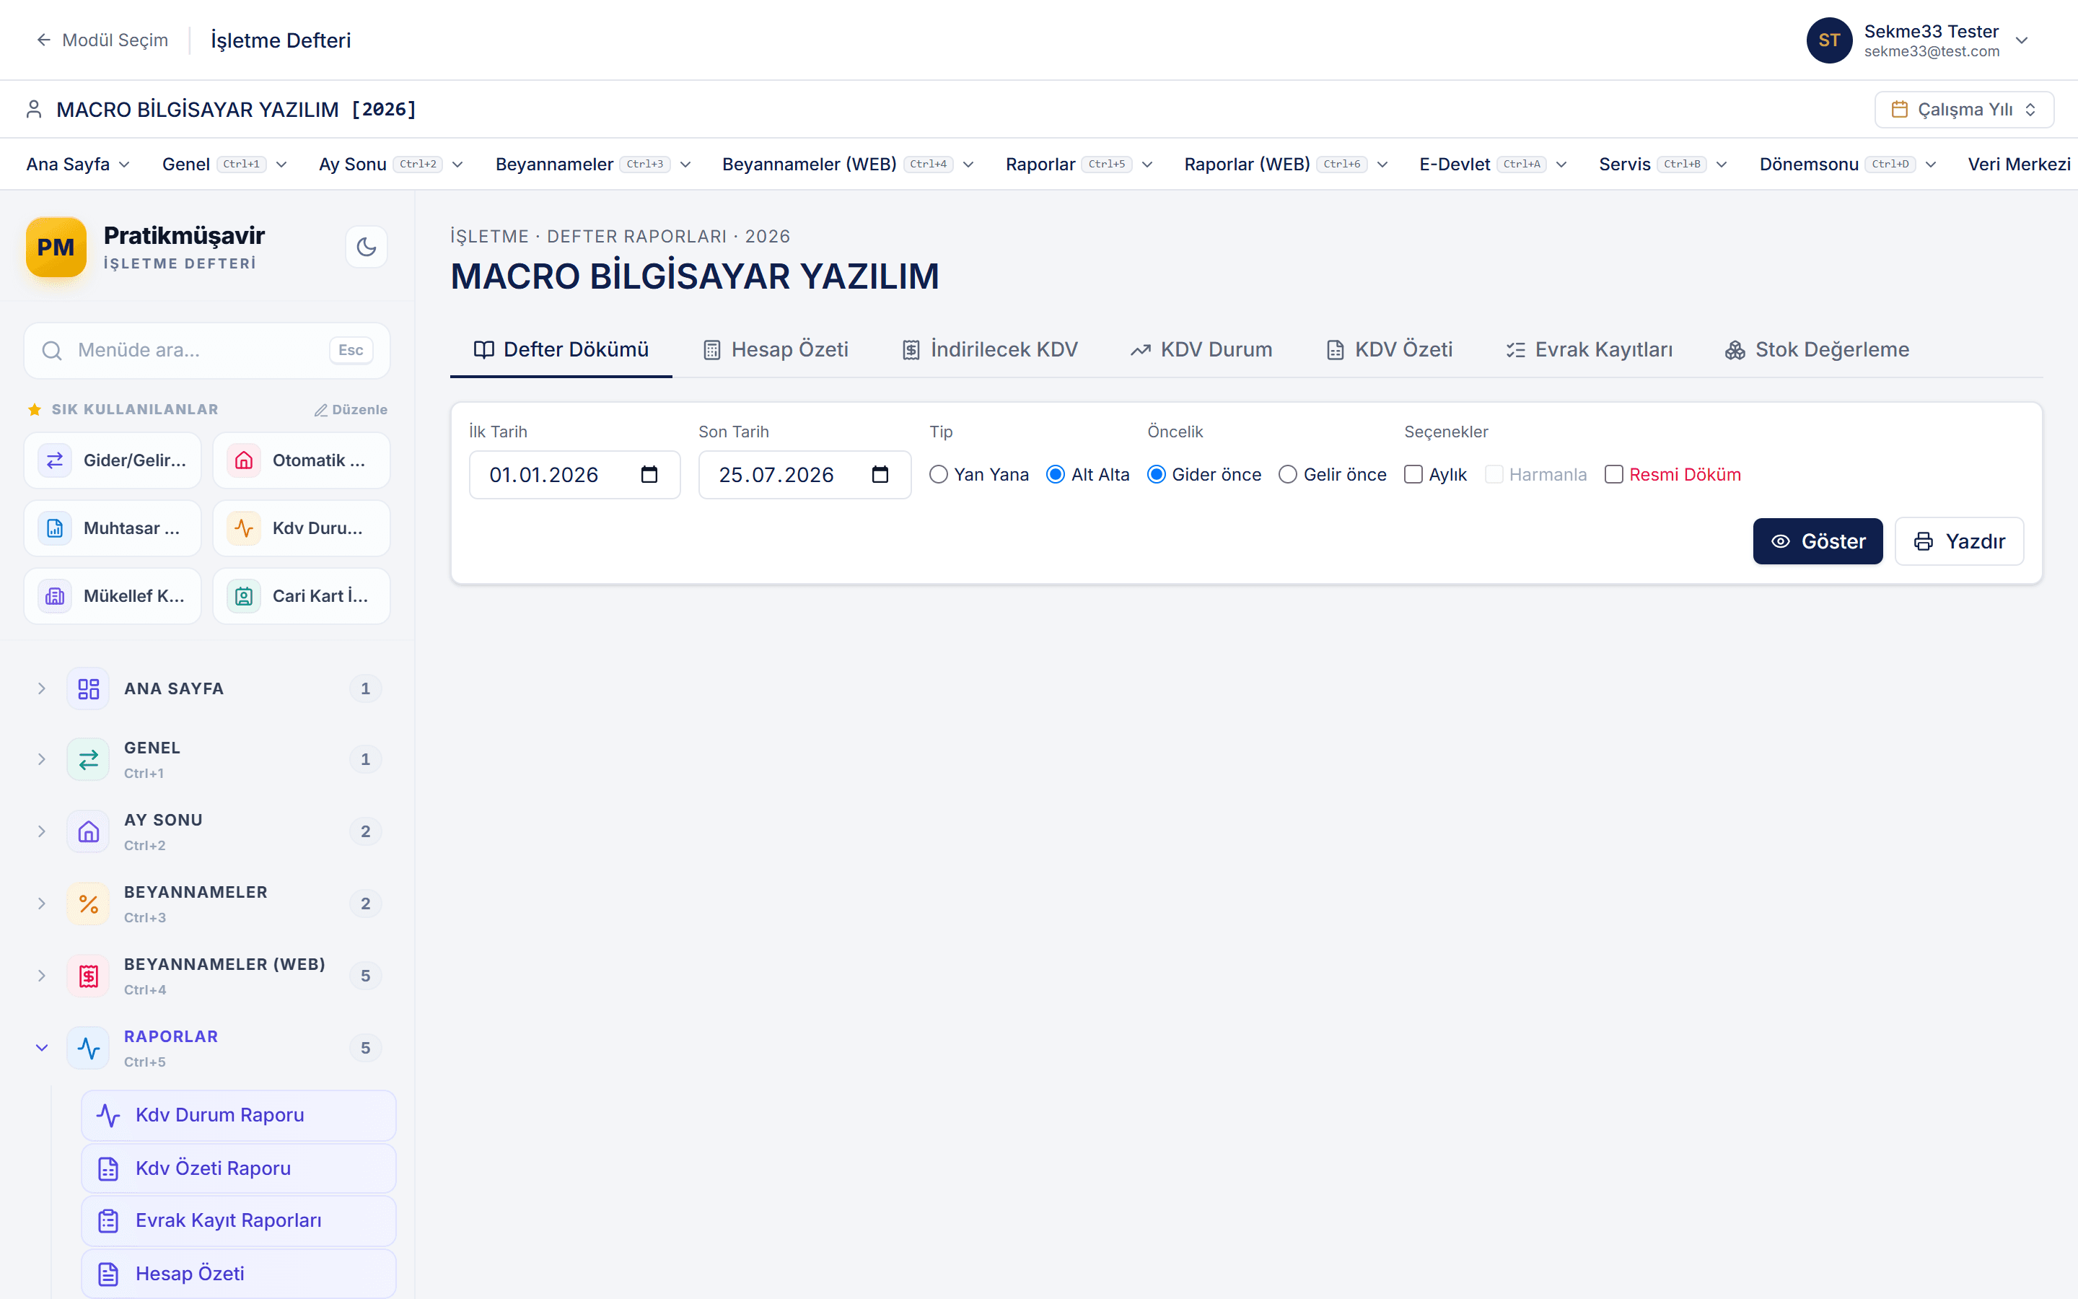Click the Cari Kart favorite icon
Viewport: 2078px width, 1299px height.
tap(244, 596)
